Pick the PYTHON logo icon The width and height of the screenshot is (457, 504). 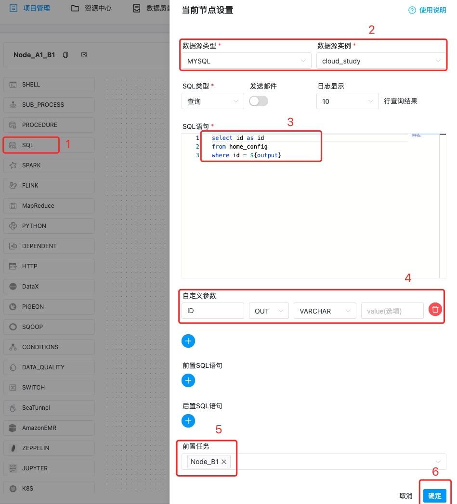click(13, 226)
